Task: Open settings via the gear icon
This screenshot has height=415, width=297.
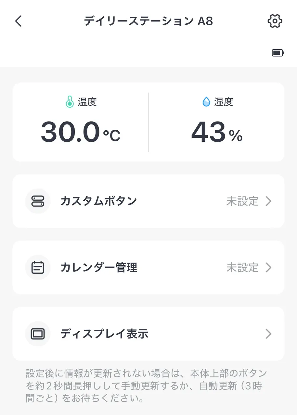Action: (x=275, y=21)
